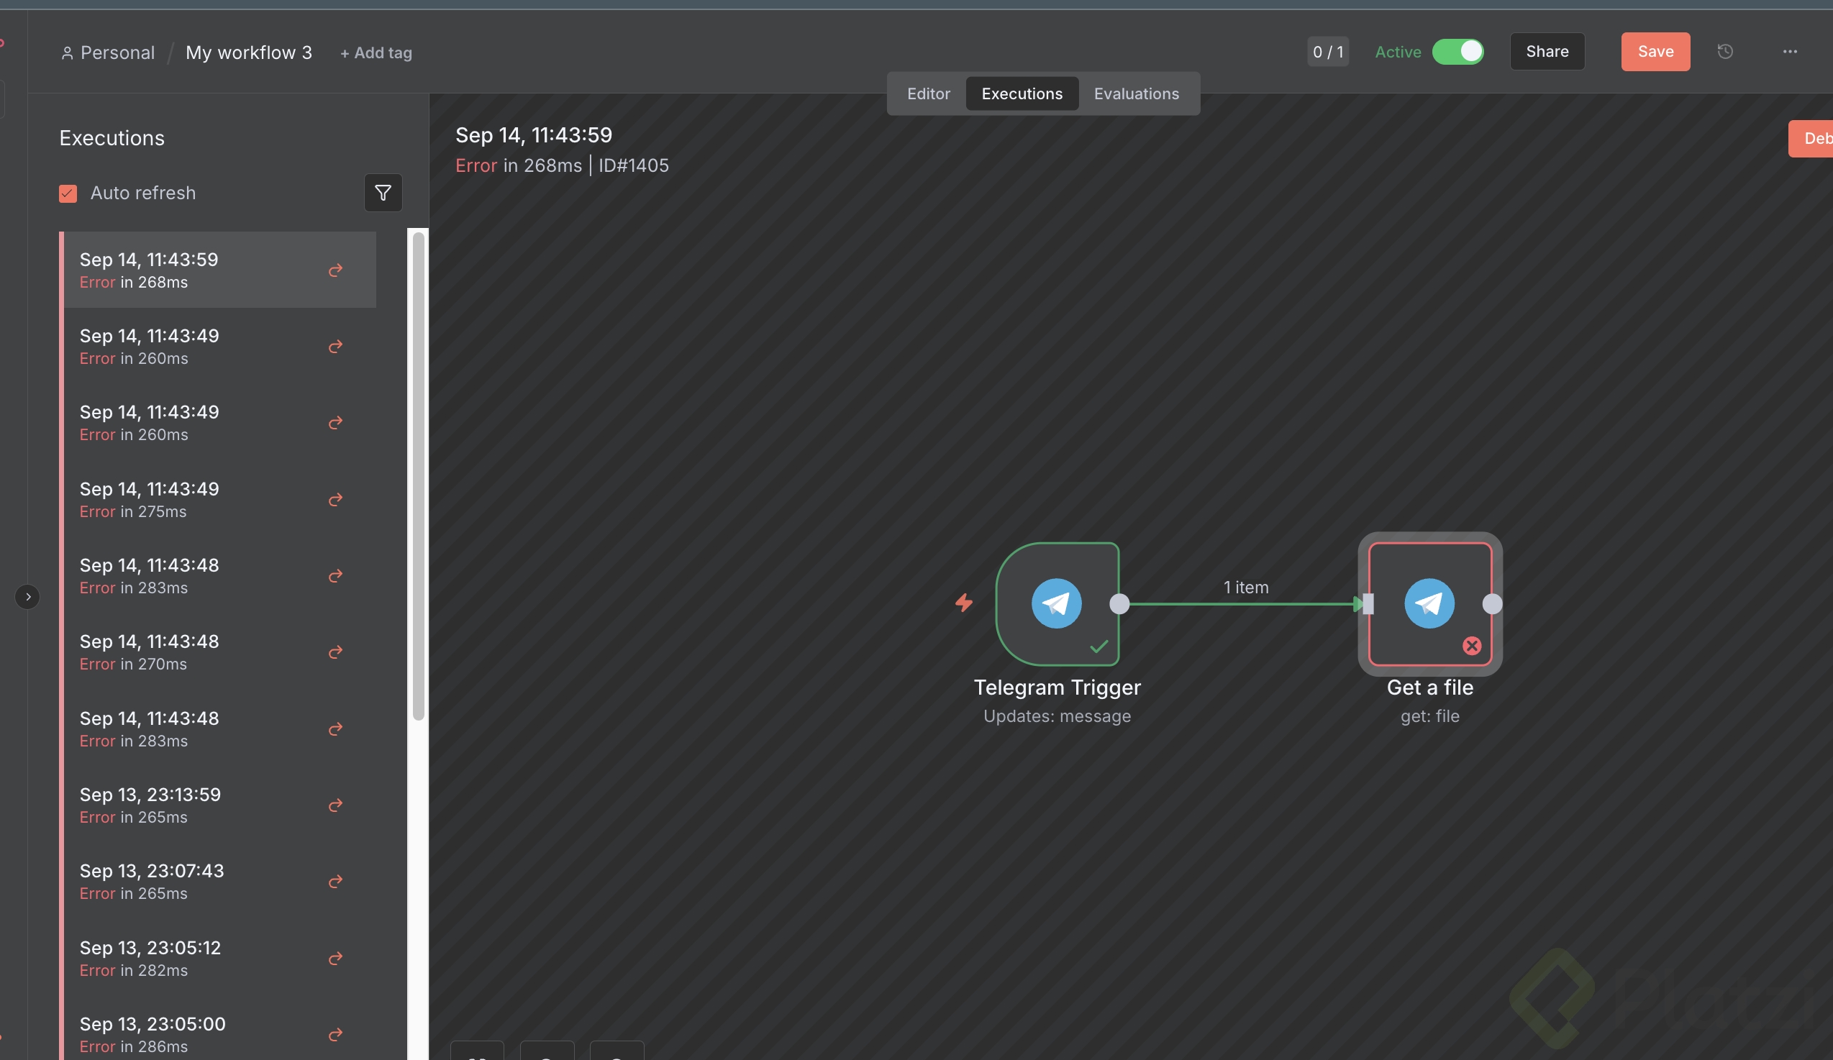Open workflow history clock icon
This screenshot has height=1060, width=1833.
[x=1724, y=52]
